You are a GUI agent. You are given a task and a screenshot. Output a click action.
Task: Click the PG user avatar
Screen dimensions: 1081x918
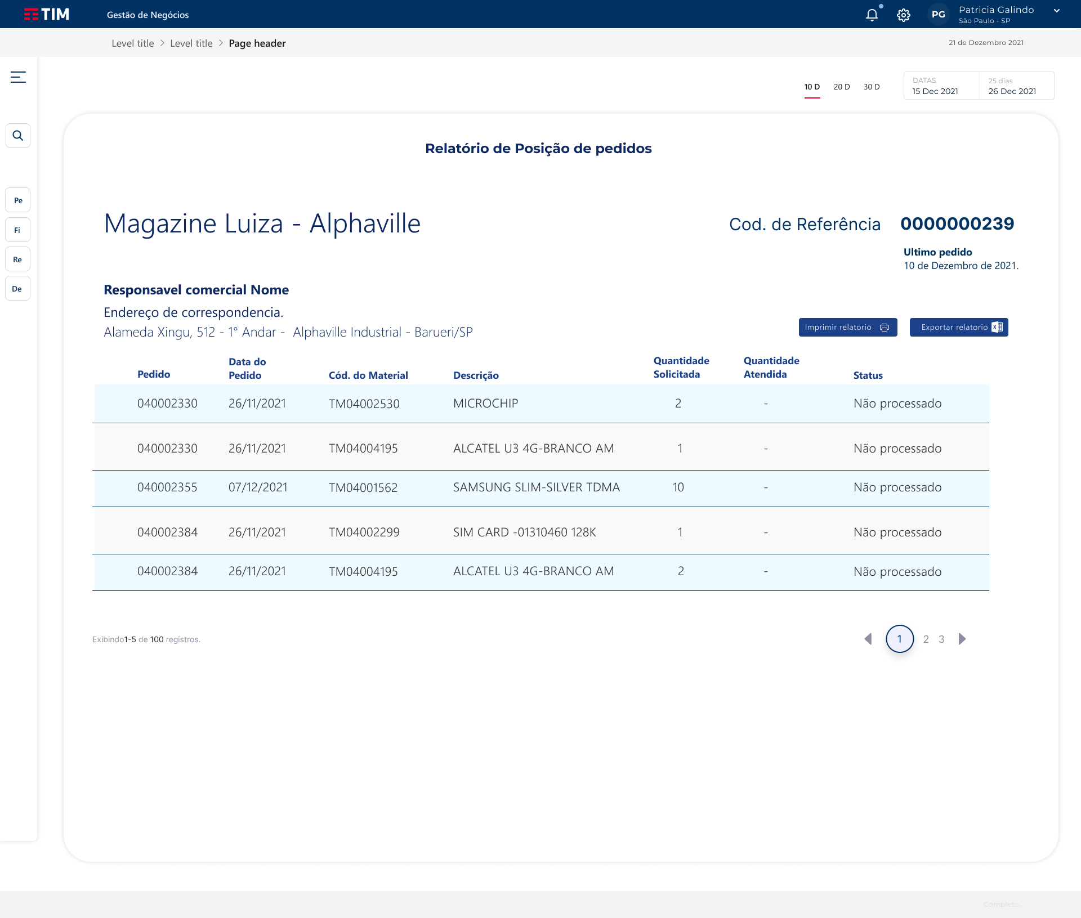[x=939, y=15]
